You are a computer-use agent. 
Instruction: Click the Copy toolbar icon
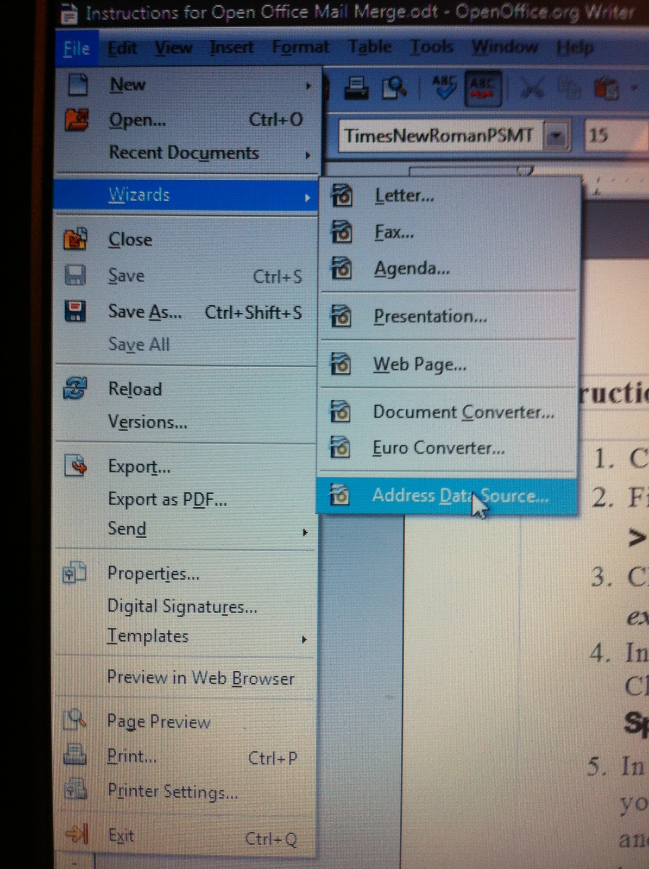(x=569, y=87)
